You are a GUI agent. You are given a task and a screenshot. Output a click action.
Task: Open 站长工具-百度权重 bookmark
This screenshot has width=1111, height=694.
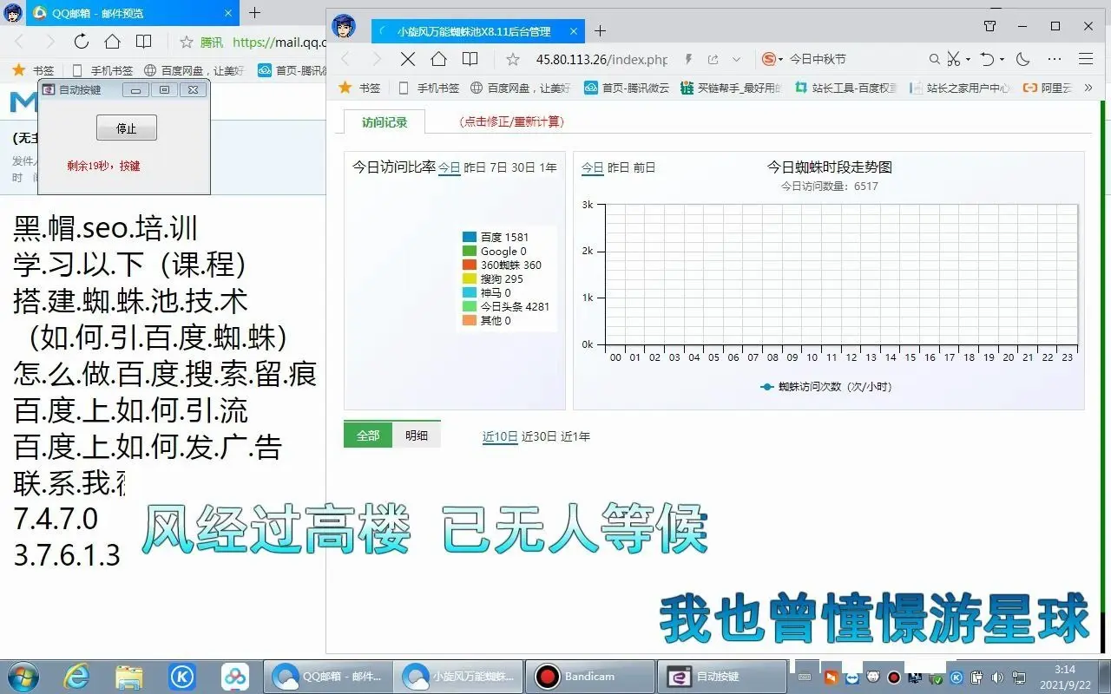click(x=845, y=88)
